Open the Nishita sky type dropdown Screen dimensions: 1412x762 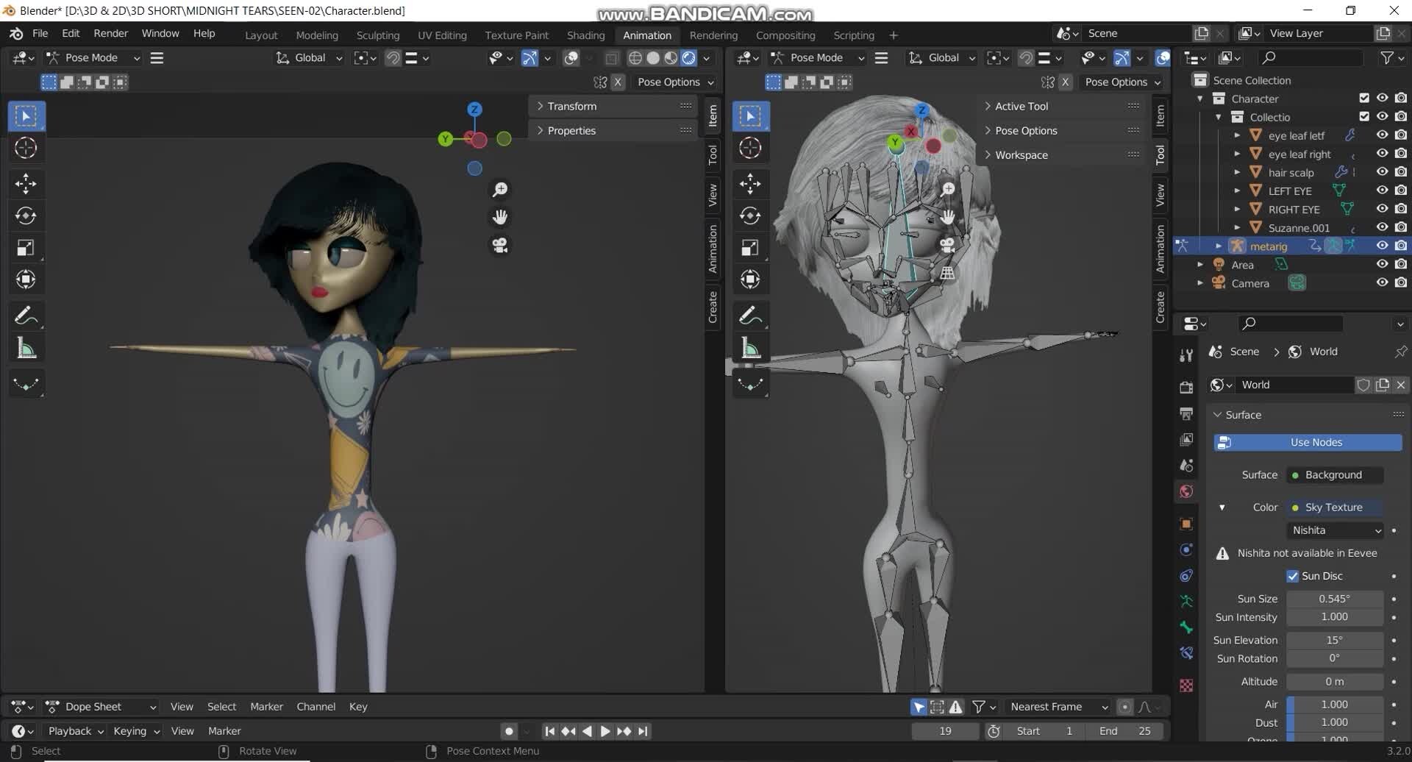(1335, 530)
